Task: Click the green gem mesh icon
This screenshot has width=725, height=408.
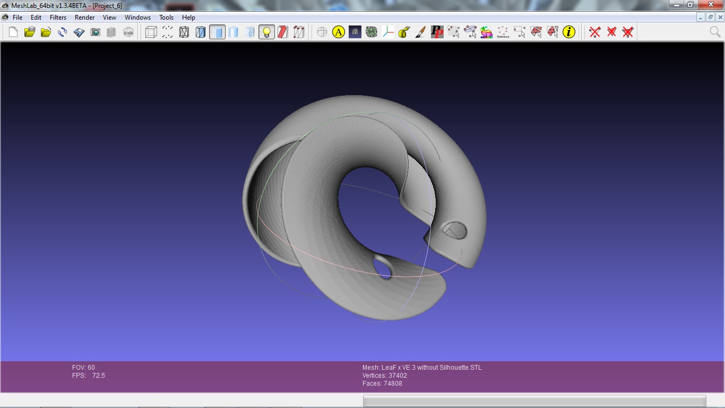Action: pos(372,32)
